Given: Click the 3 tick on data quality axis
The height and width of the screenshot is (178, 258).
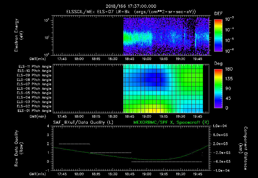Looking at the screenshot, I should 48,135.
